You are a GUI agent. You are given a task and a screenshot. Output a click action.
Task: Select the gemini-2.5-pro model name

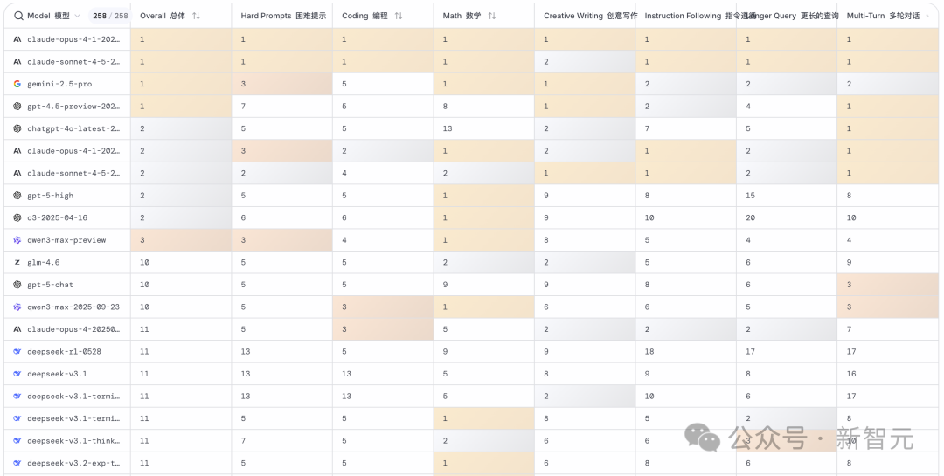coord(59,84)
